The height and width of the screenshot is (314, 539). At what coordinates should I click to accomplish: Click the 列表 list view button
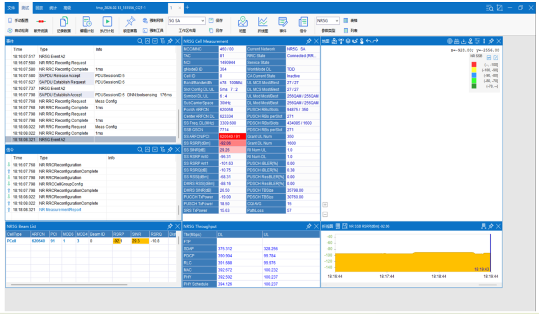pyautogui.click(x=351, y=30)
